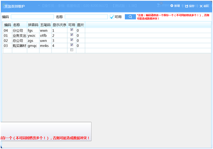Screen dimensions: 213x149
Task: Focus the 编码 search input field
Action: pos(32,17)
